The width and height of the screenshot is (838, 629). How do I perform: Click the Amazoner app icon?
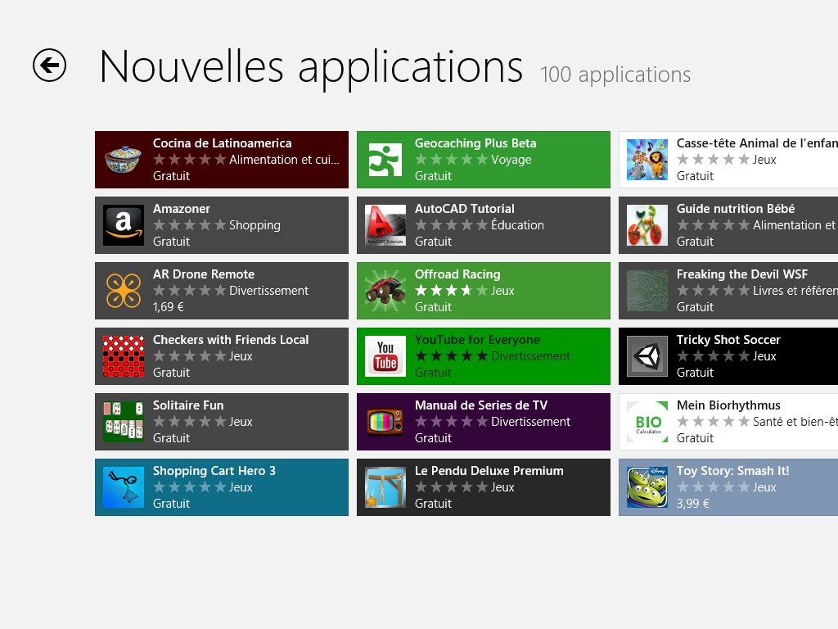124,225
